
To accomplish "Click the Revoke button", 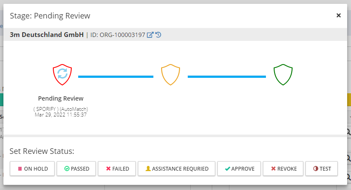I will pos(284,169).
